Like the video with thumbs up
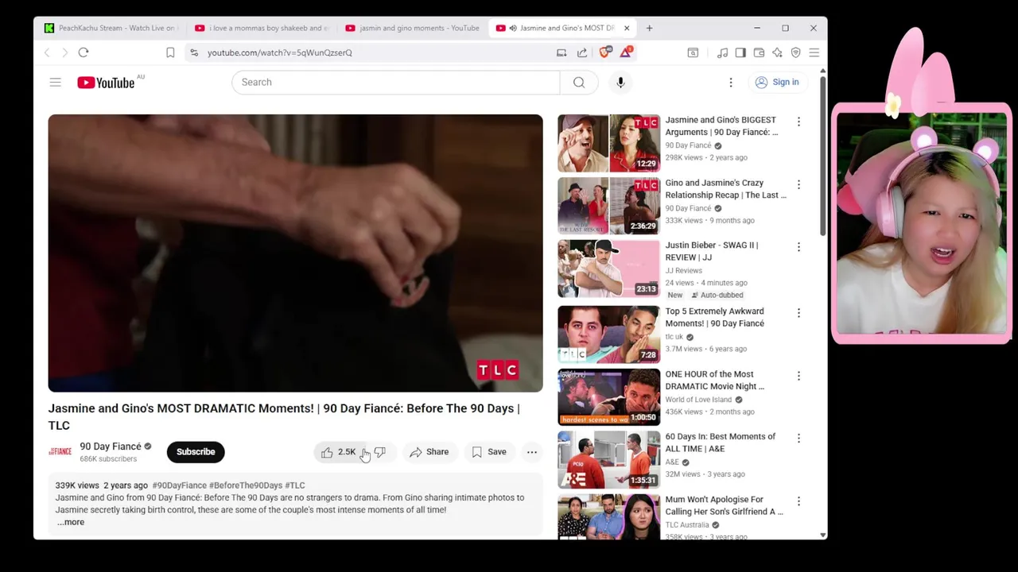 click(340, 452)
